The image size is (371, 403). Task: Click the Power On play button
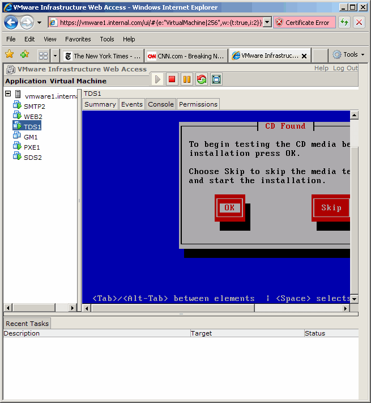click(x=158, y=79)
